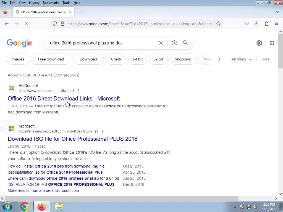Open 'where can i download office 2016' sublink
283x212 pixels.
pos(63,179)
